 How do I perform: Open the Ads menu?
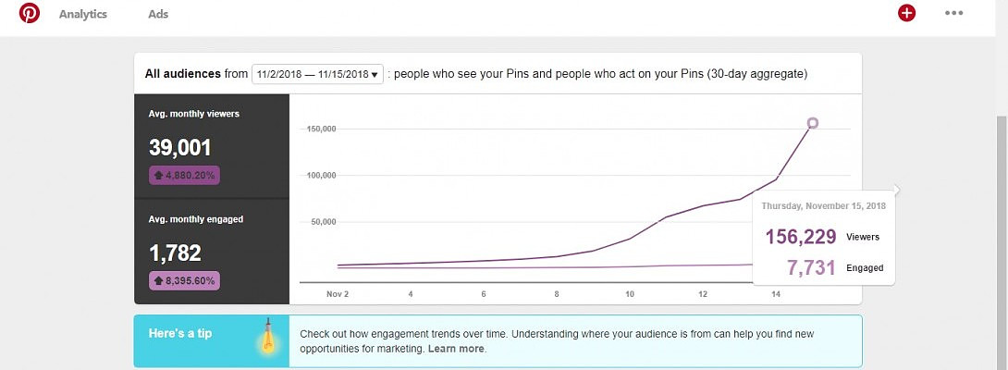pos(158,15)
